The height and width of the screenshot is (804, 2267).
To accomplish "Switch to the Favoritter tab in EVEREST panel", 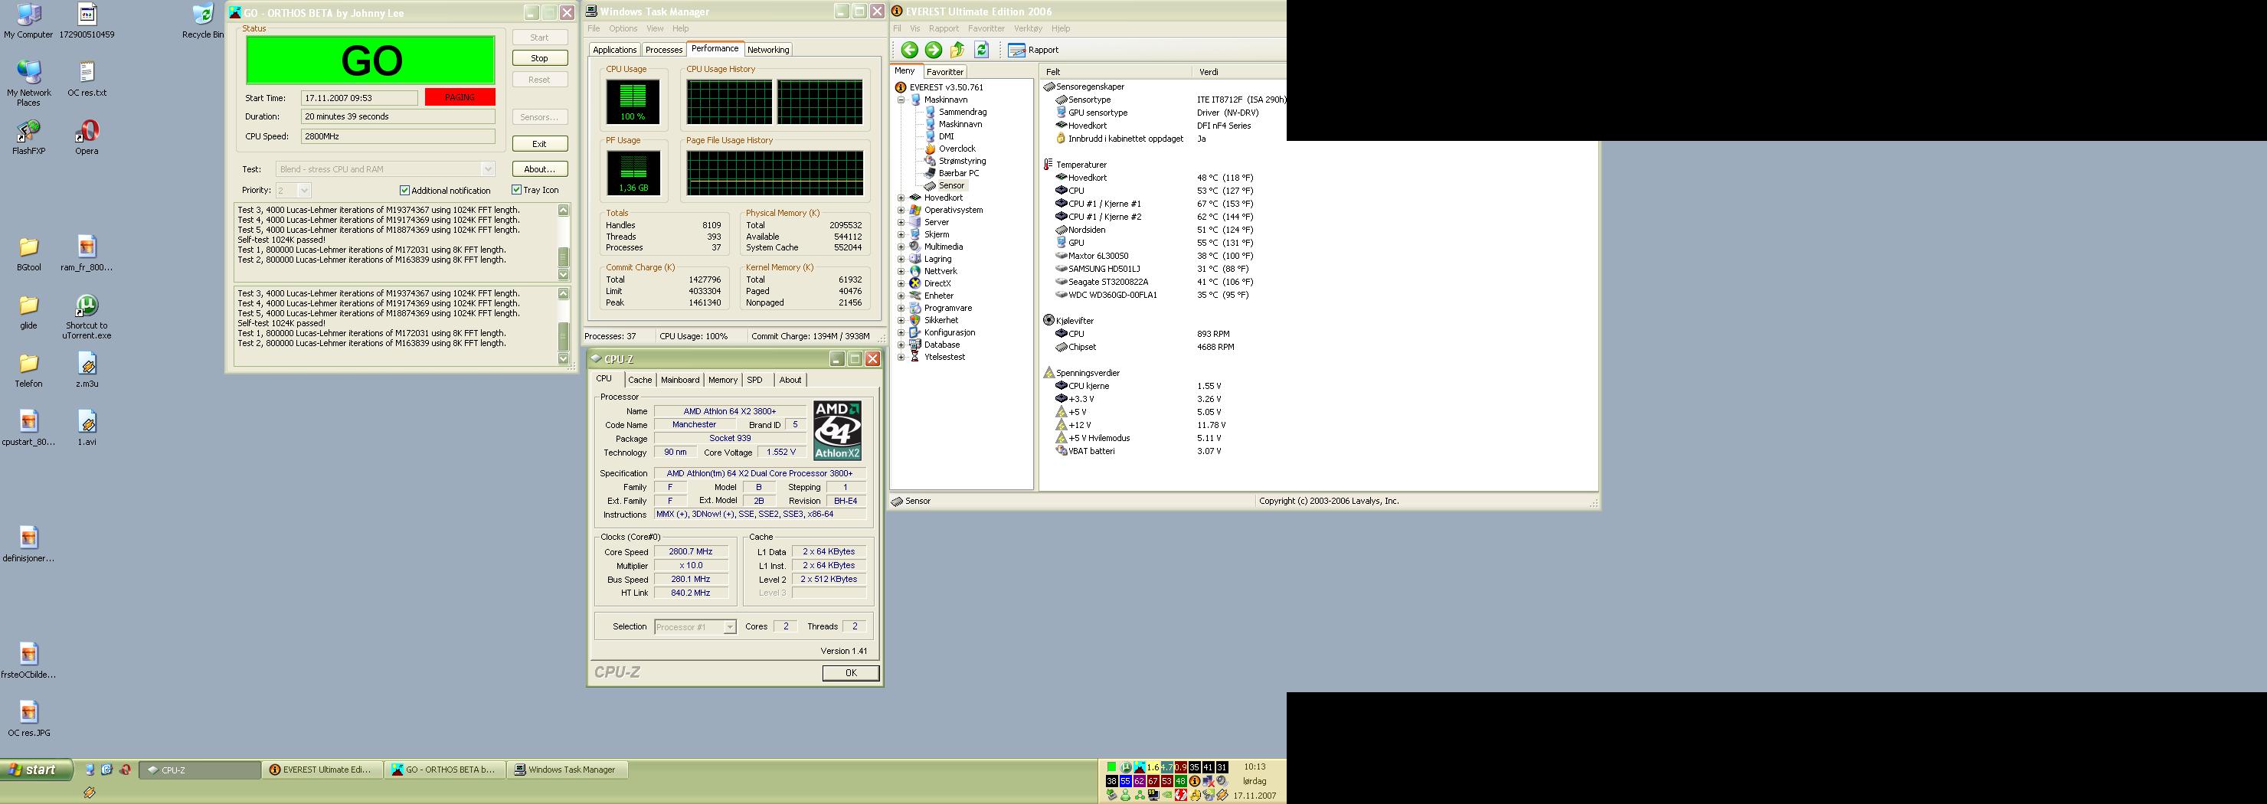I will [945, 72].
